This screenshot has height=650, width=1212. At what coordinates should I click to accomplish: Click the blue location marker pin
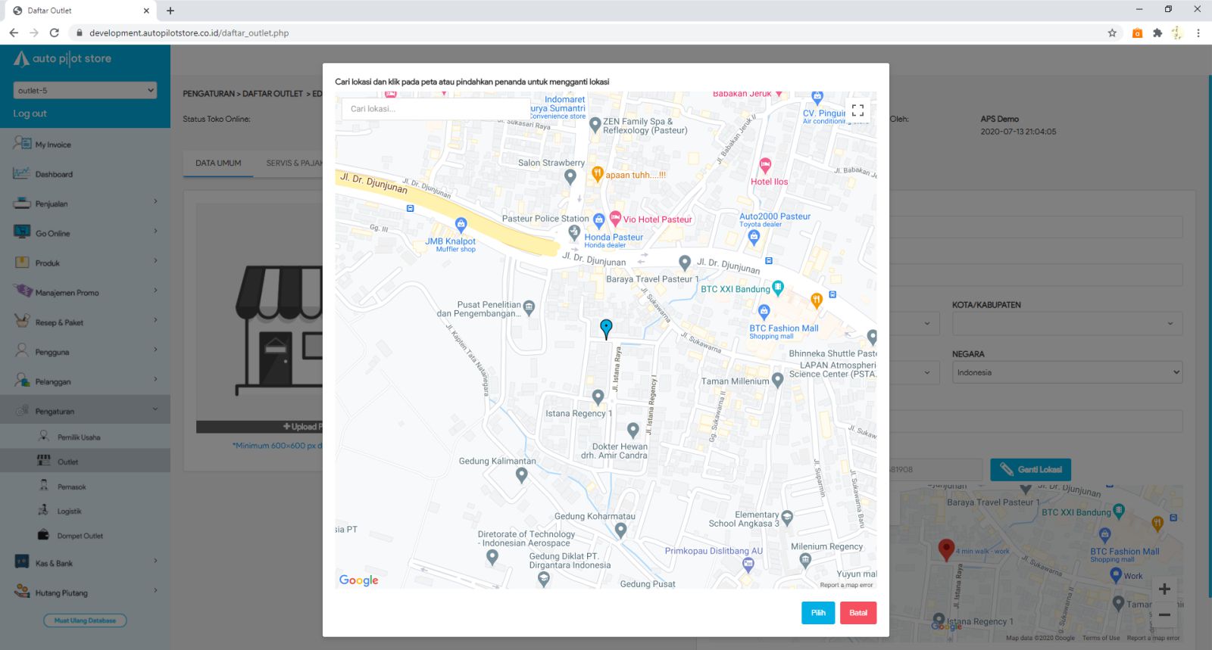click(x=606, y=328)
